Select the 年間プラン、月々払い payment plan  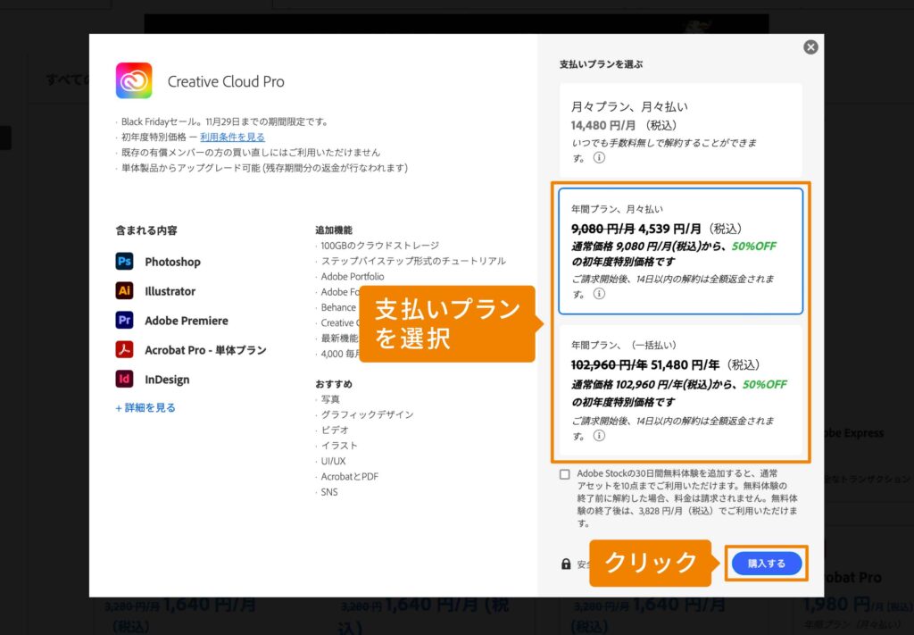pyautogui.click(x=683, y=250)
